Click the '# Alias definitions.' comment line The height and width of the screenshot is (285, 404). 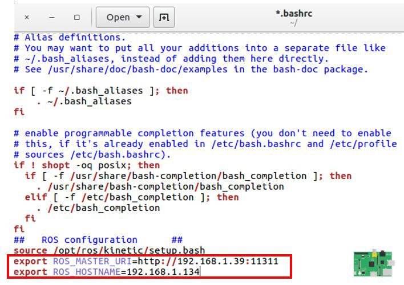70,38
